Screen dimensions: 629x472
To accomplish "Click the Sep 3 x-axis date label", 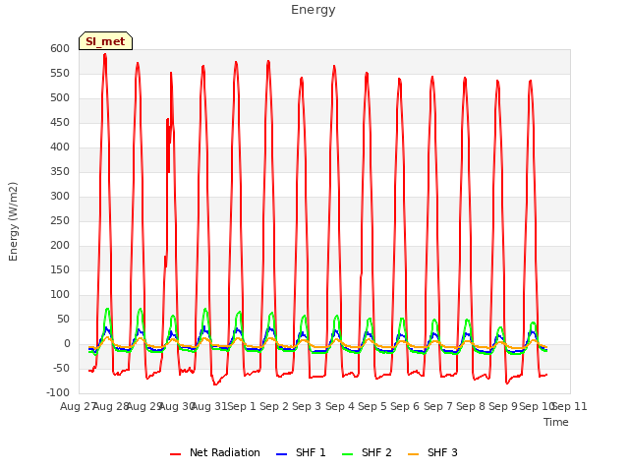I will click(x=307, y=406).
